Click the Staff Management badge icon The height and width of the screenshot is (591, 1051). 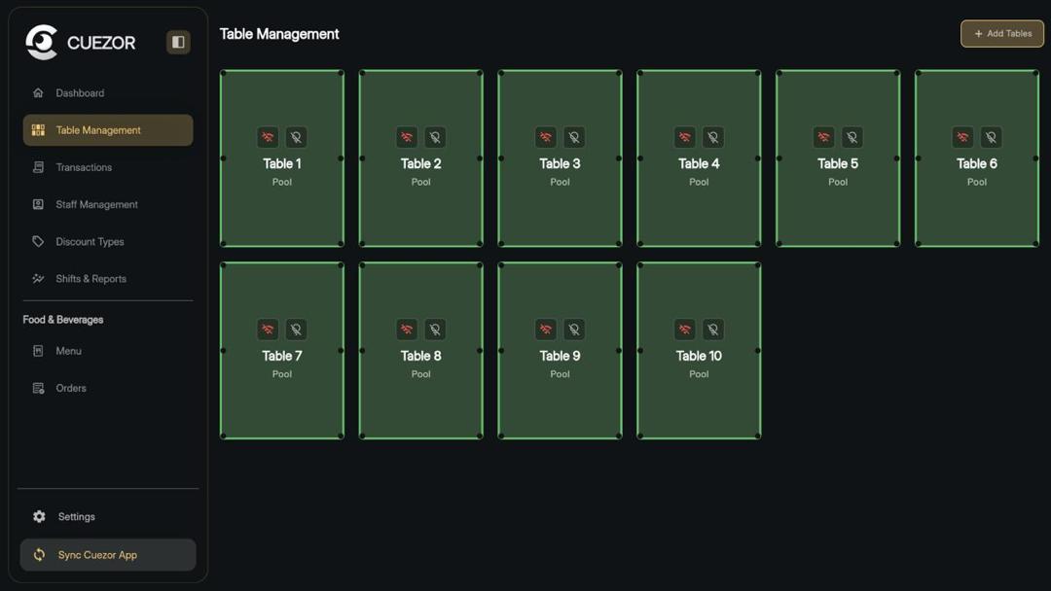pos(38,204)
